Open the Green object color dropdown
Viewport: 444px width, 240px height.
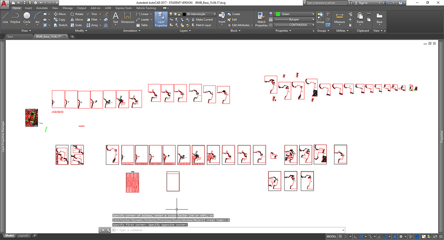tap(294, 14)
